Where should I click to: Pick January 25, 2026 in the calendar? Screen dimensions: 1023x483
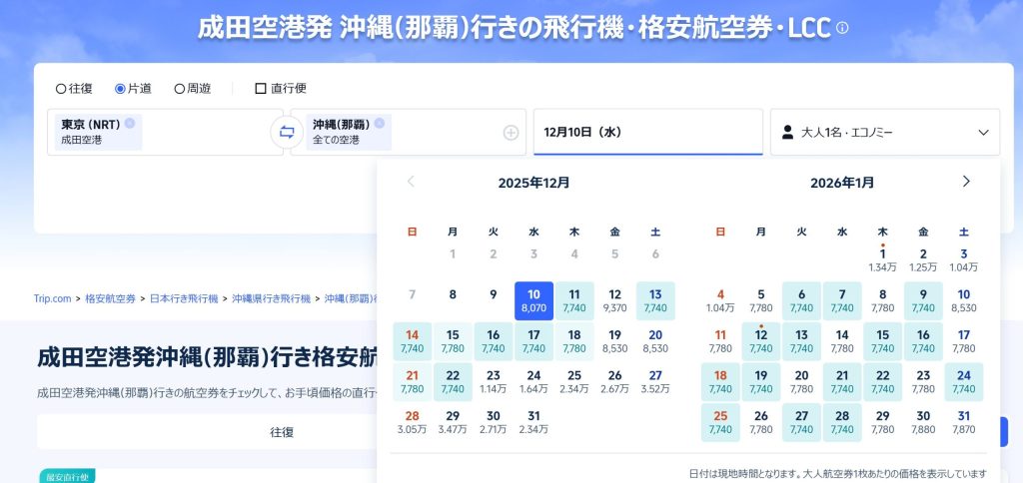(720, 422)
